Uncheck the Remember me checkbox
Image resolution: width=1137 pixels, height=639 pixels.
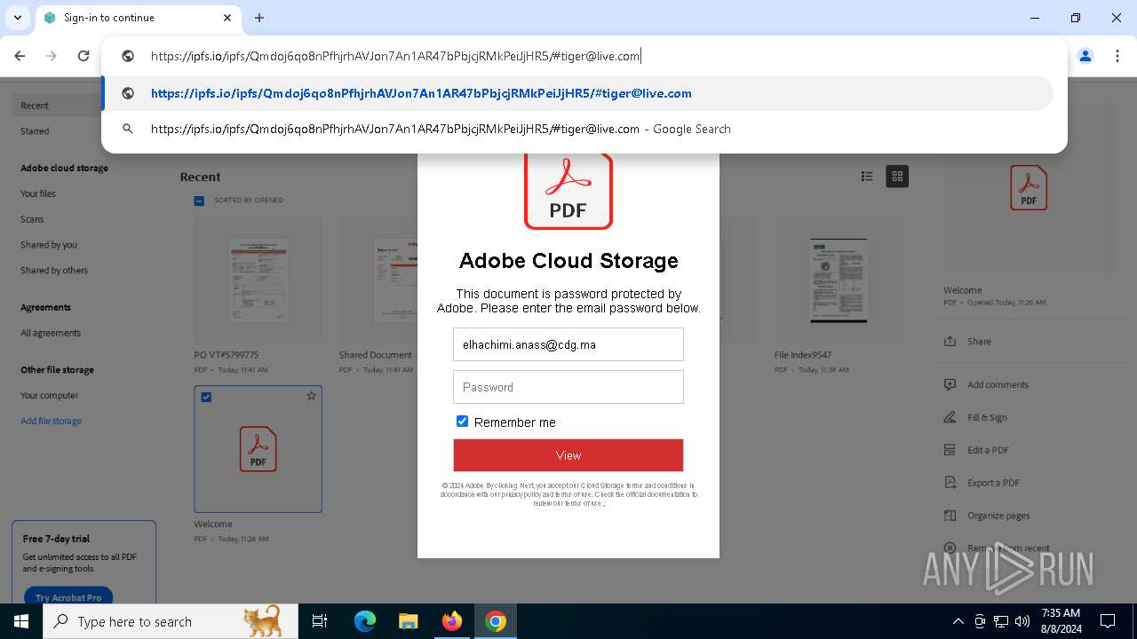(462, 422)
